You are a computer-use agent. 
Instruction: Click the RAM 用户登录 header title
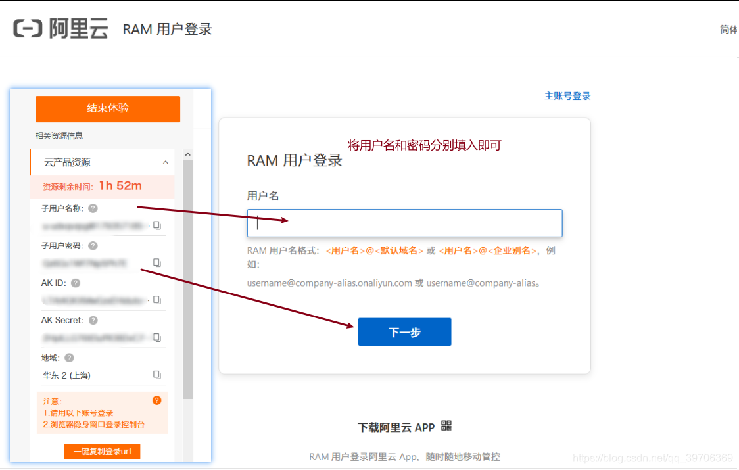167,29
